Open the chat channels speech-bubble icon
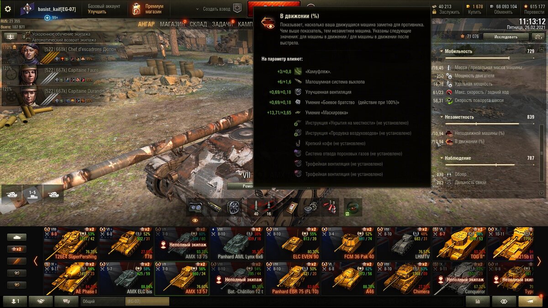Viewport: 548px width, 308px height. [66, 301]
